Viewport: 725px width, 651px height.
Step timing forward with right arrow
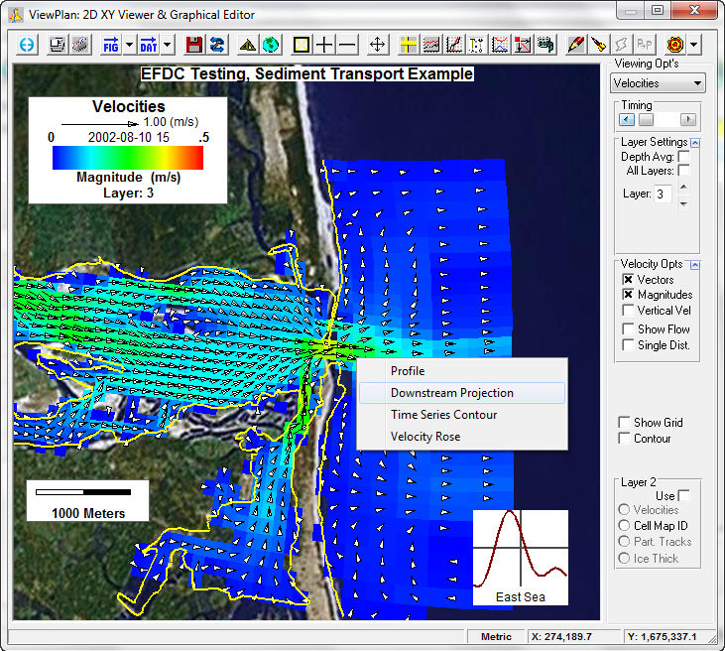tap(687, 120)
